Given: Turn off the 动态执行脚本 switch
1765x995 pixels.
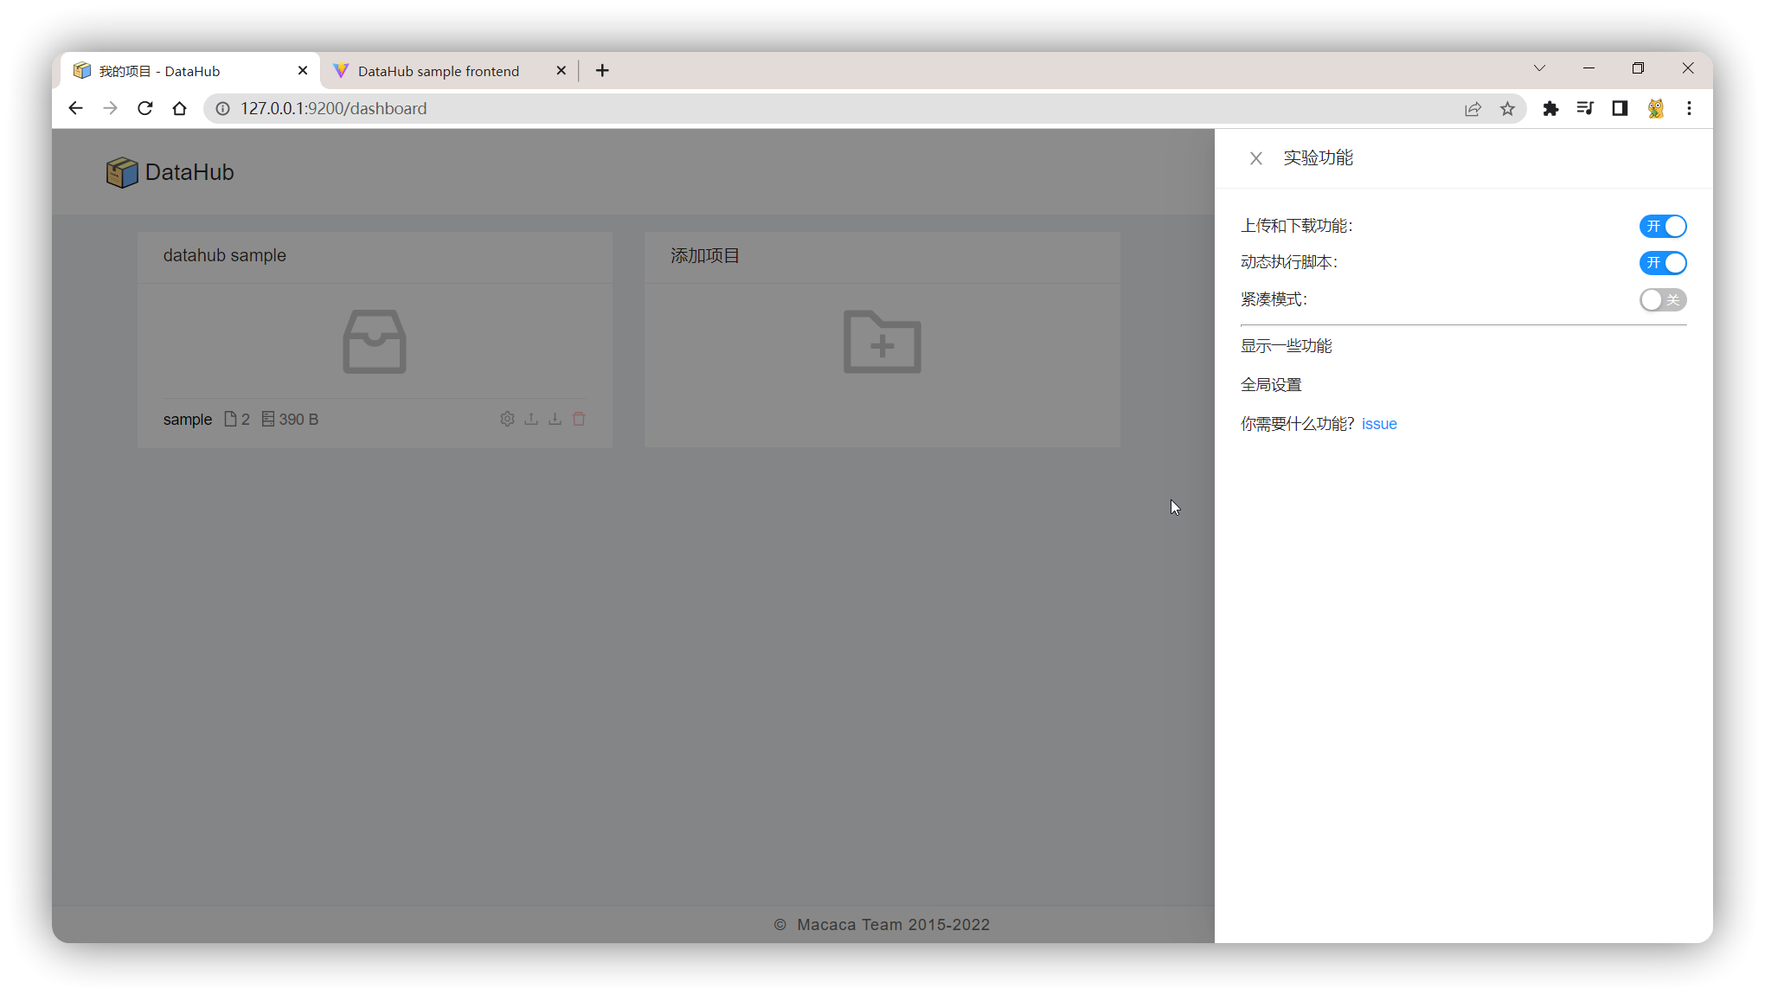Looking at the screenshot, I should 1662,263.
